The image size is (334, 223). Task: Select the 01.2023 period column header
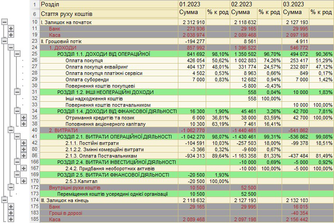point(204,4)
